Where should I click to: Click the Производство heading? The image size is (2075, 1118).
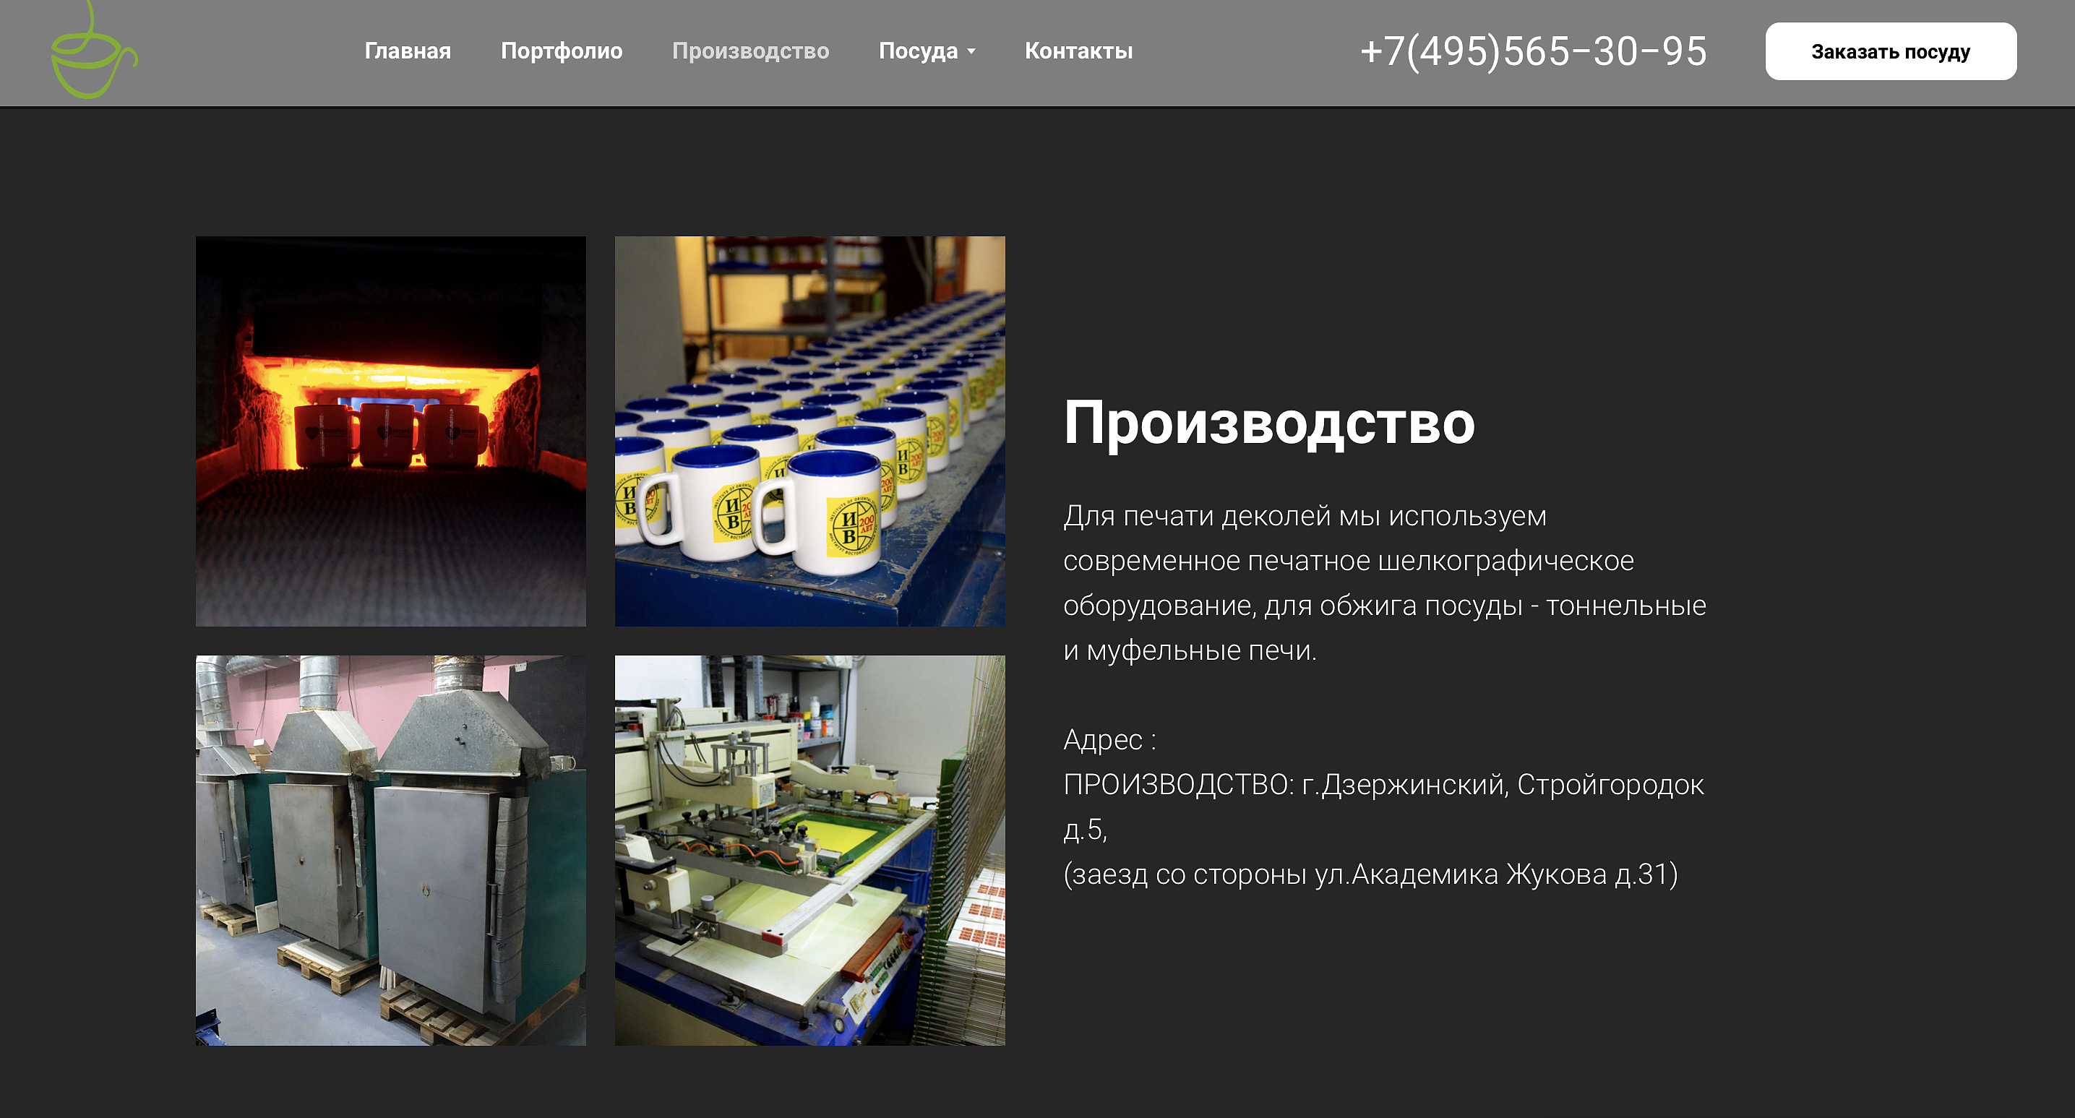(x=1268, y=423)
